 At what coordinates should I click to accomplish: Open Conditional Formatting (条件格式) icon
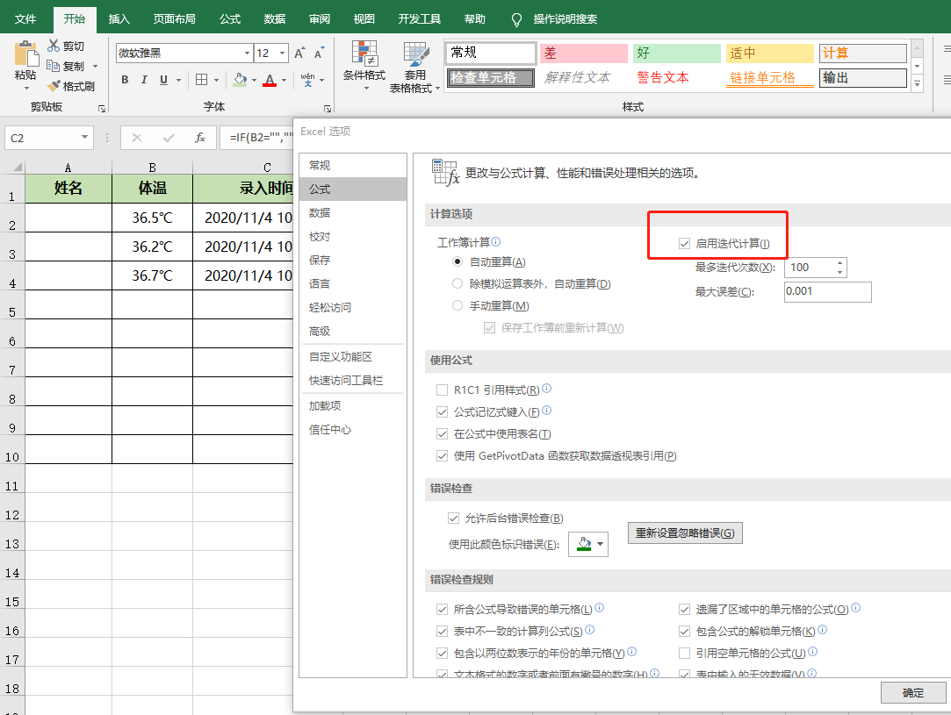coord(364,54)
